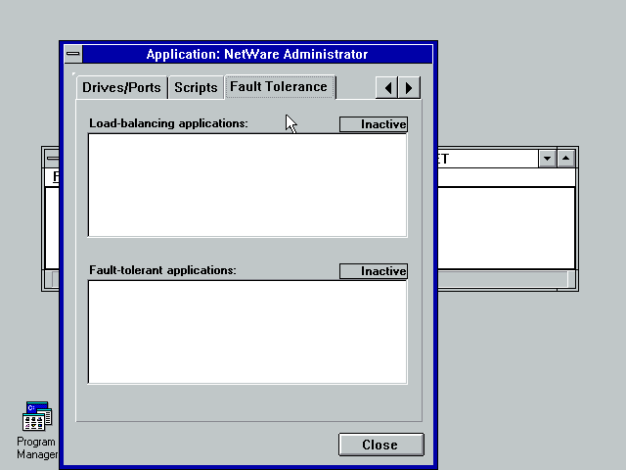Switch to the Drives/Ports tab
626x470 pixels.
[121, 87]
